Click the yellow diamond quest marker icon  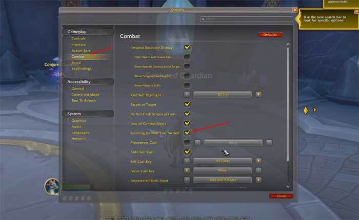click(x=306, y=111)
